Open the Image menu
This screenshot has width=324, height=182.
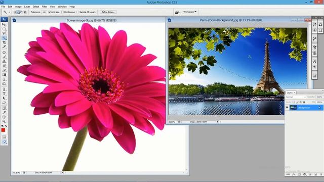click(x=18, y=7)
